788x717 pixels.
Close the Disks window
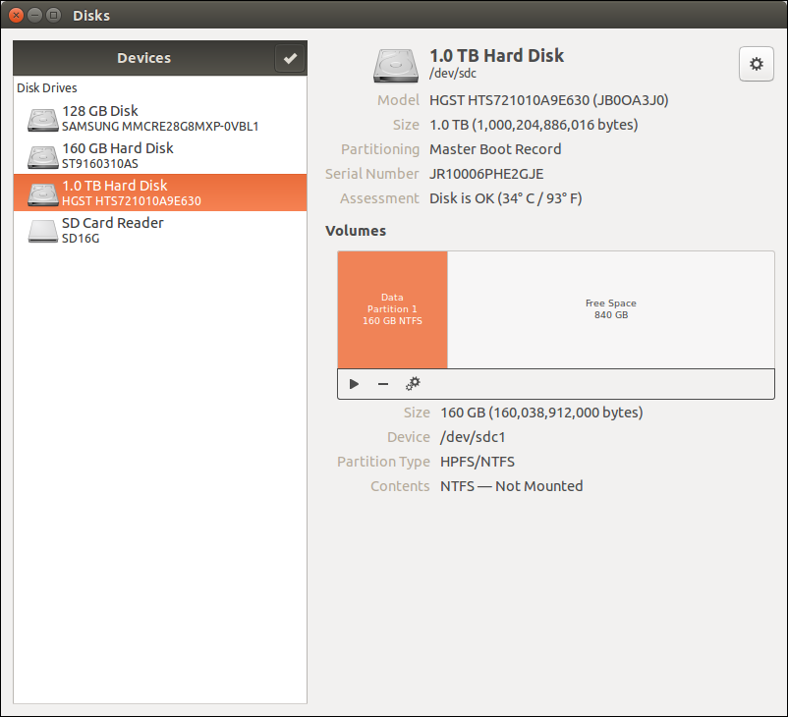click(x=14, y=15)
